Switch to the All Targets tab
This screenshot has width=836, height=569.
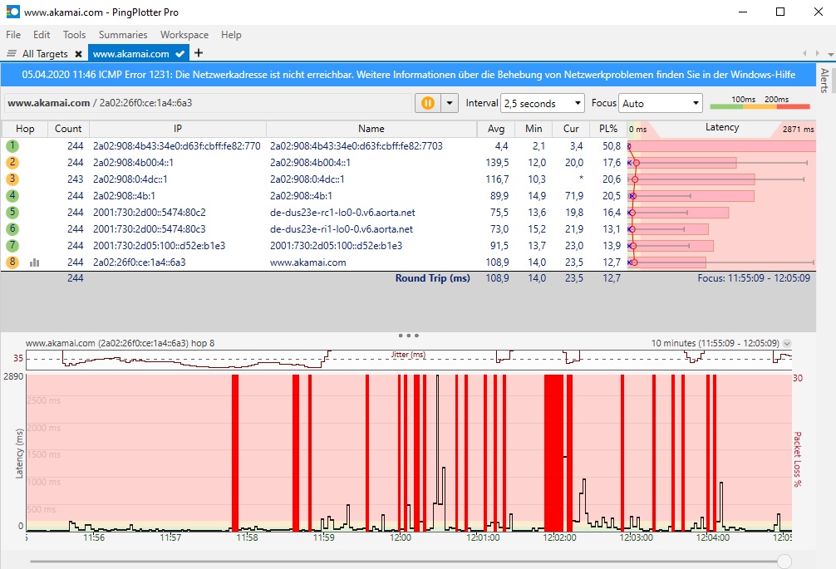(x=45, y=54)
